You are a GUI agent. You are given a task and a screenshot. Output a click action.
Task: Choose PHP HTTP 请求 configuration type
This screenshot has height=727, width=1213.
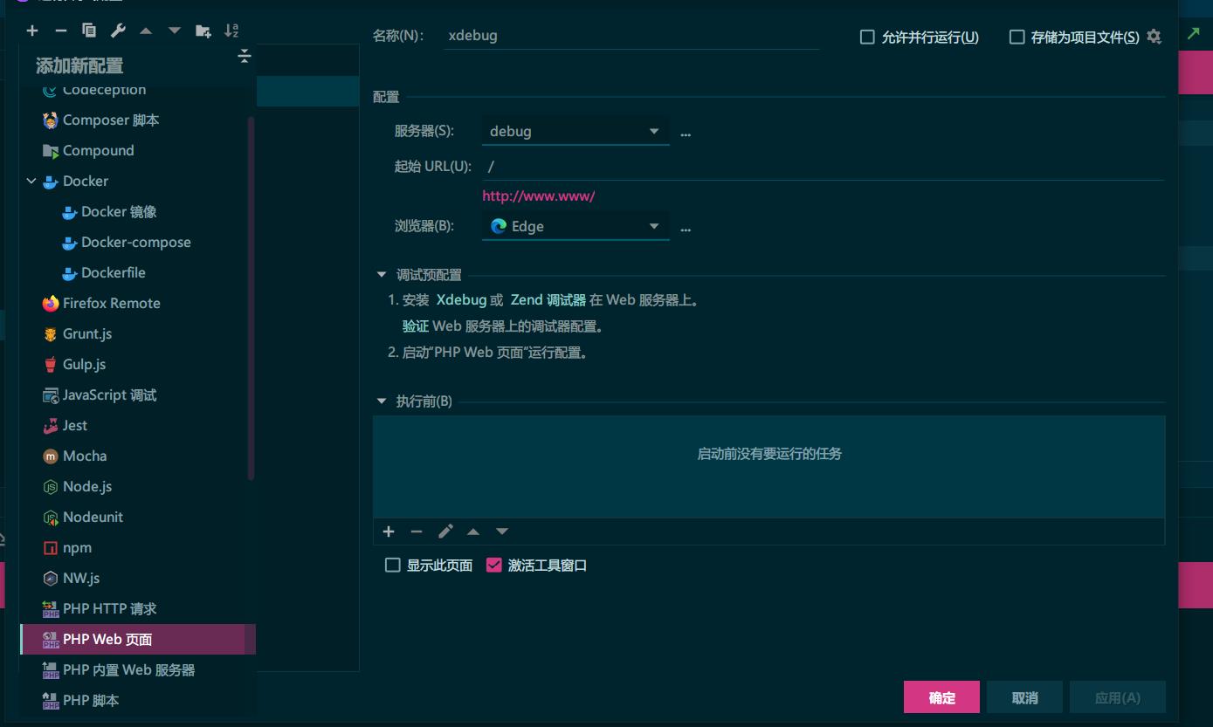[x=138, y=609]
